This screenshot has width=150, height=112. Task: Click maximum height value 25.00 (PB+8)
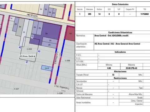(132, 68)
